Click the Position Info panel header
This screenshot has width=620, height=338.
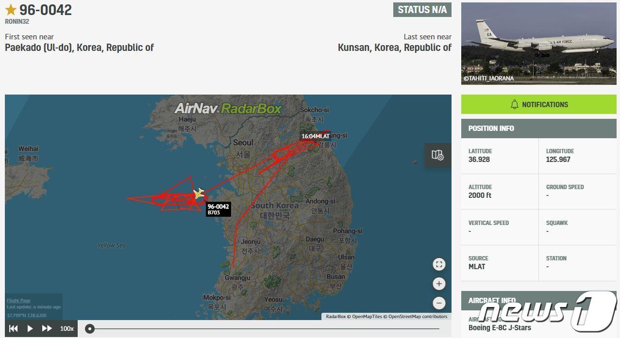(538, 129)
